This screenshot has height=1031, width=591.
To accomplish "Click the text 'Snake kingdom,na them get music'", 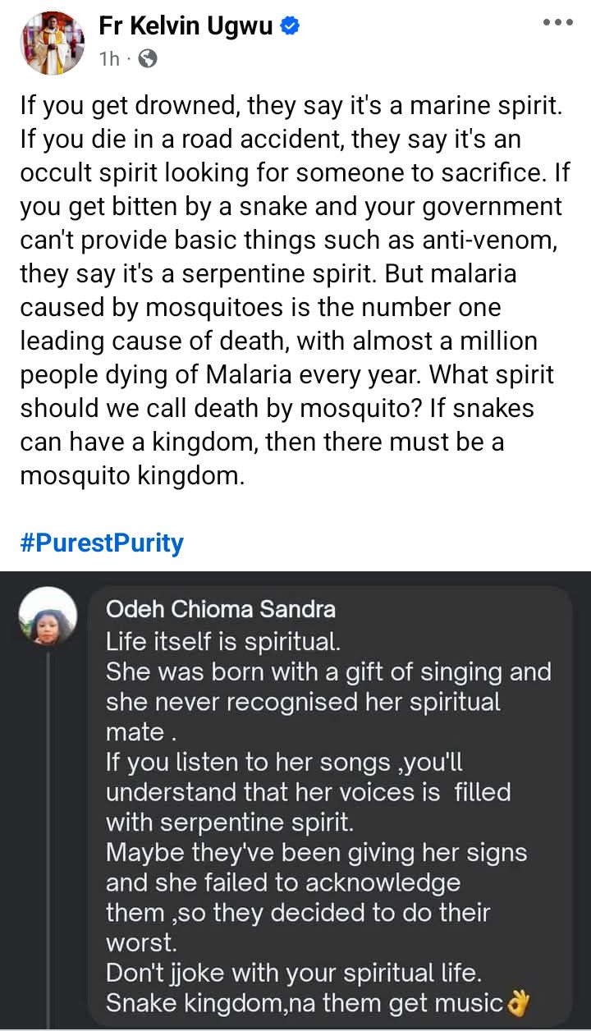I will click(305, 1003).
